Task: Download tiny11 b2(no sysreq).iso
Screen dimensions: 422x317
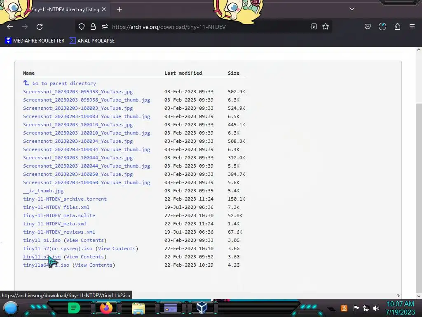Action: point(58,248)
